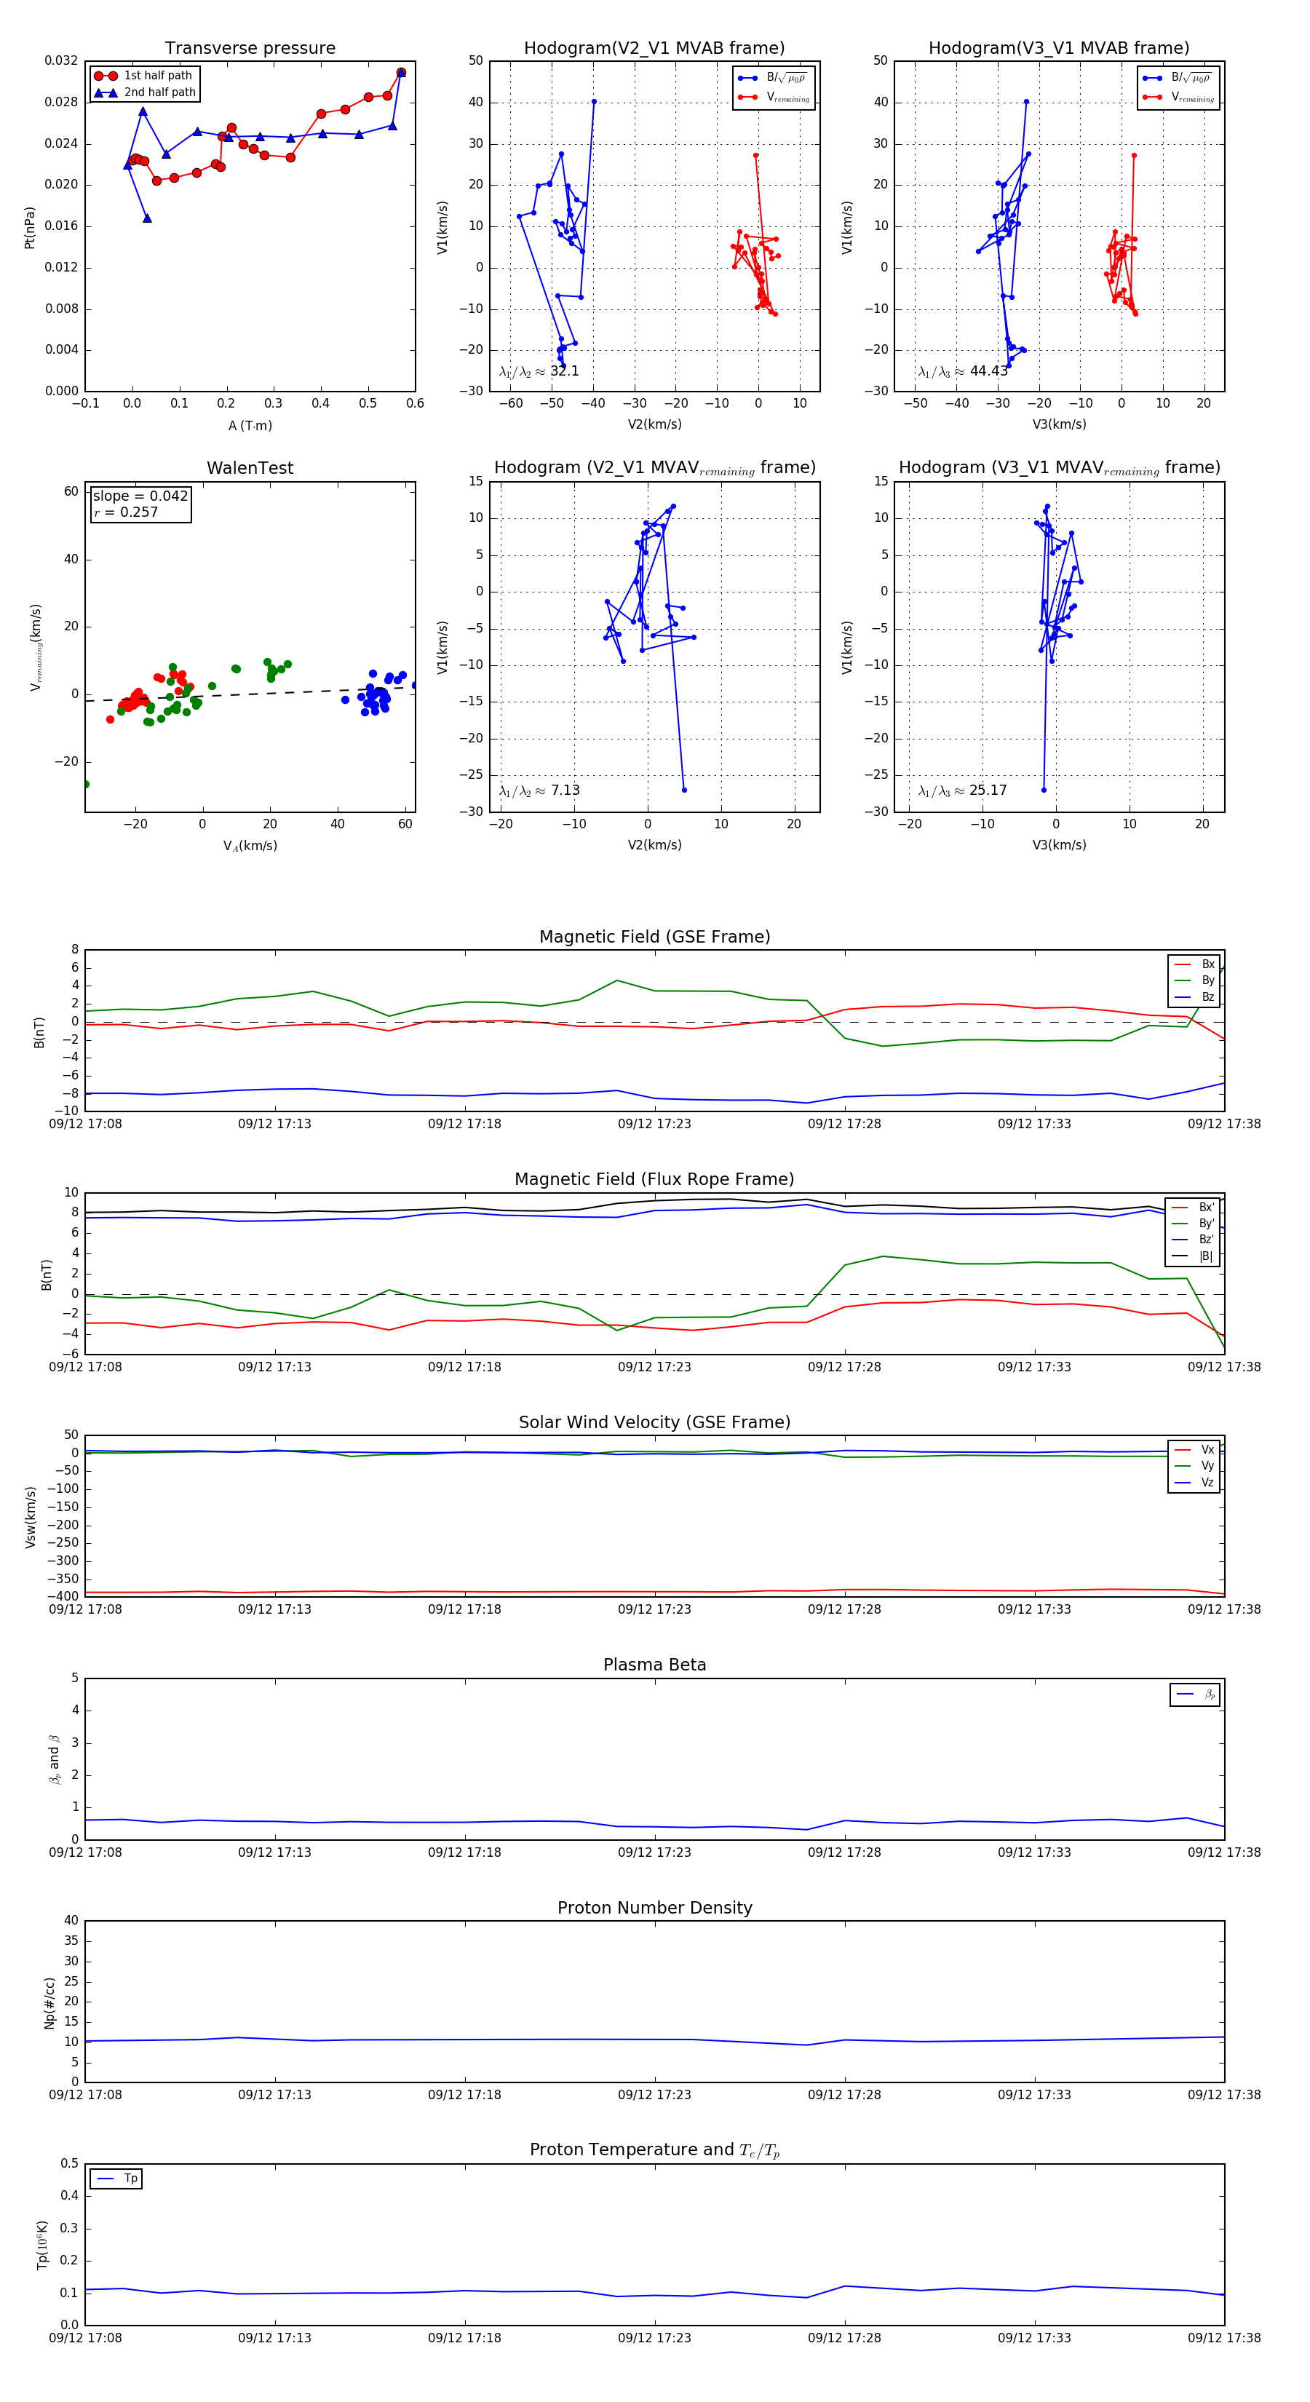The height and width of the screenshot is (2402, 1310).
Task: Click the V_remaining(km/s) y-axis label of WalenTest
Action: tap(36, 647)
